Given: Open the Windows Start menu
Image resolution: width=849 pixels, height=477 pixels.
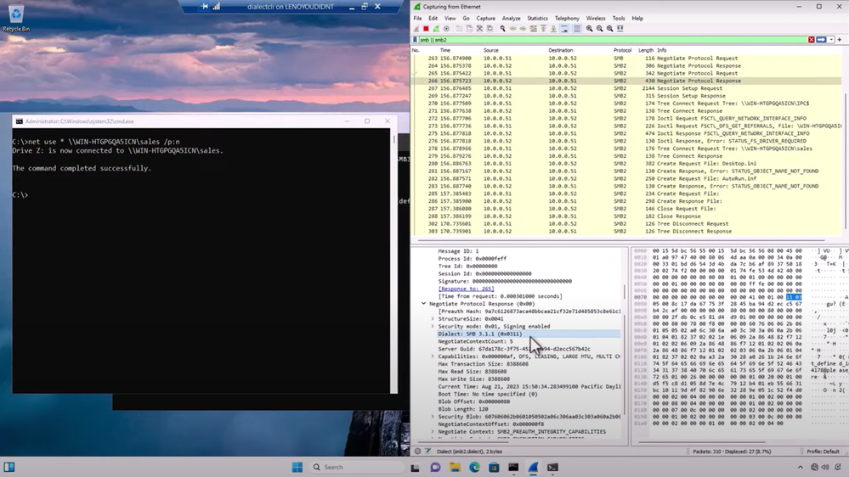Looking at the screenshot, I should pos(297,468).
